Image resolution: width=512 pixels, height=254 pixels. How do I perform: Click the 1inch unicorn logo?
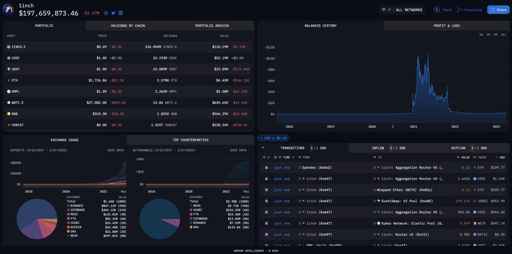[x=8, y=9]
